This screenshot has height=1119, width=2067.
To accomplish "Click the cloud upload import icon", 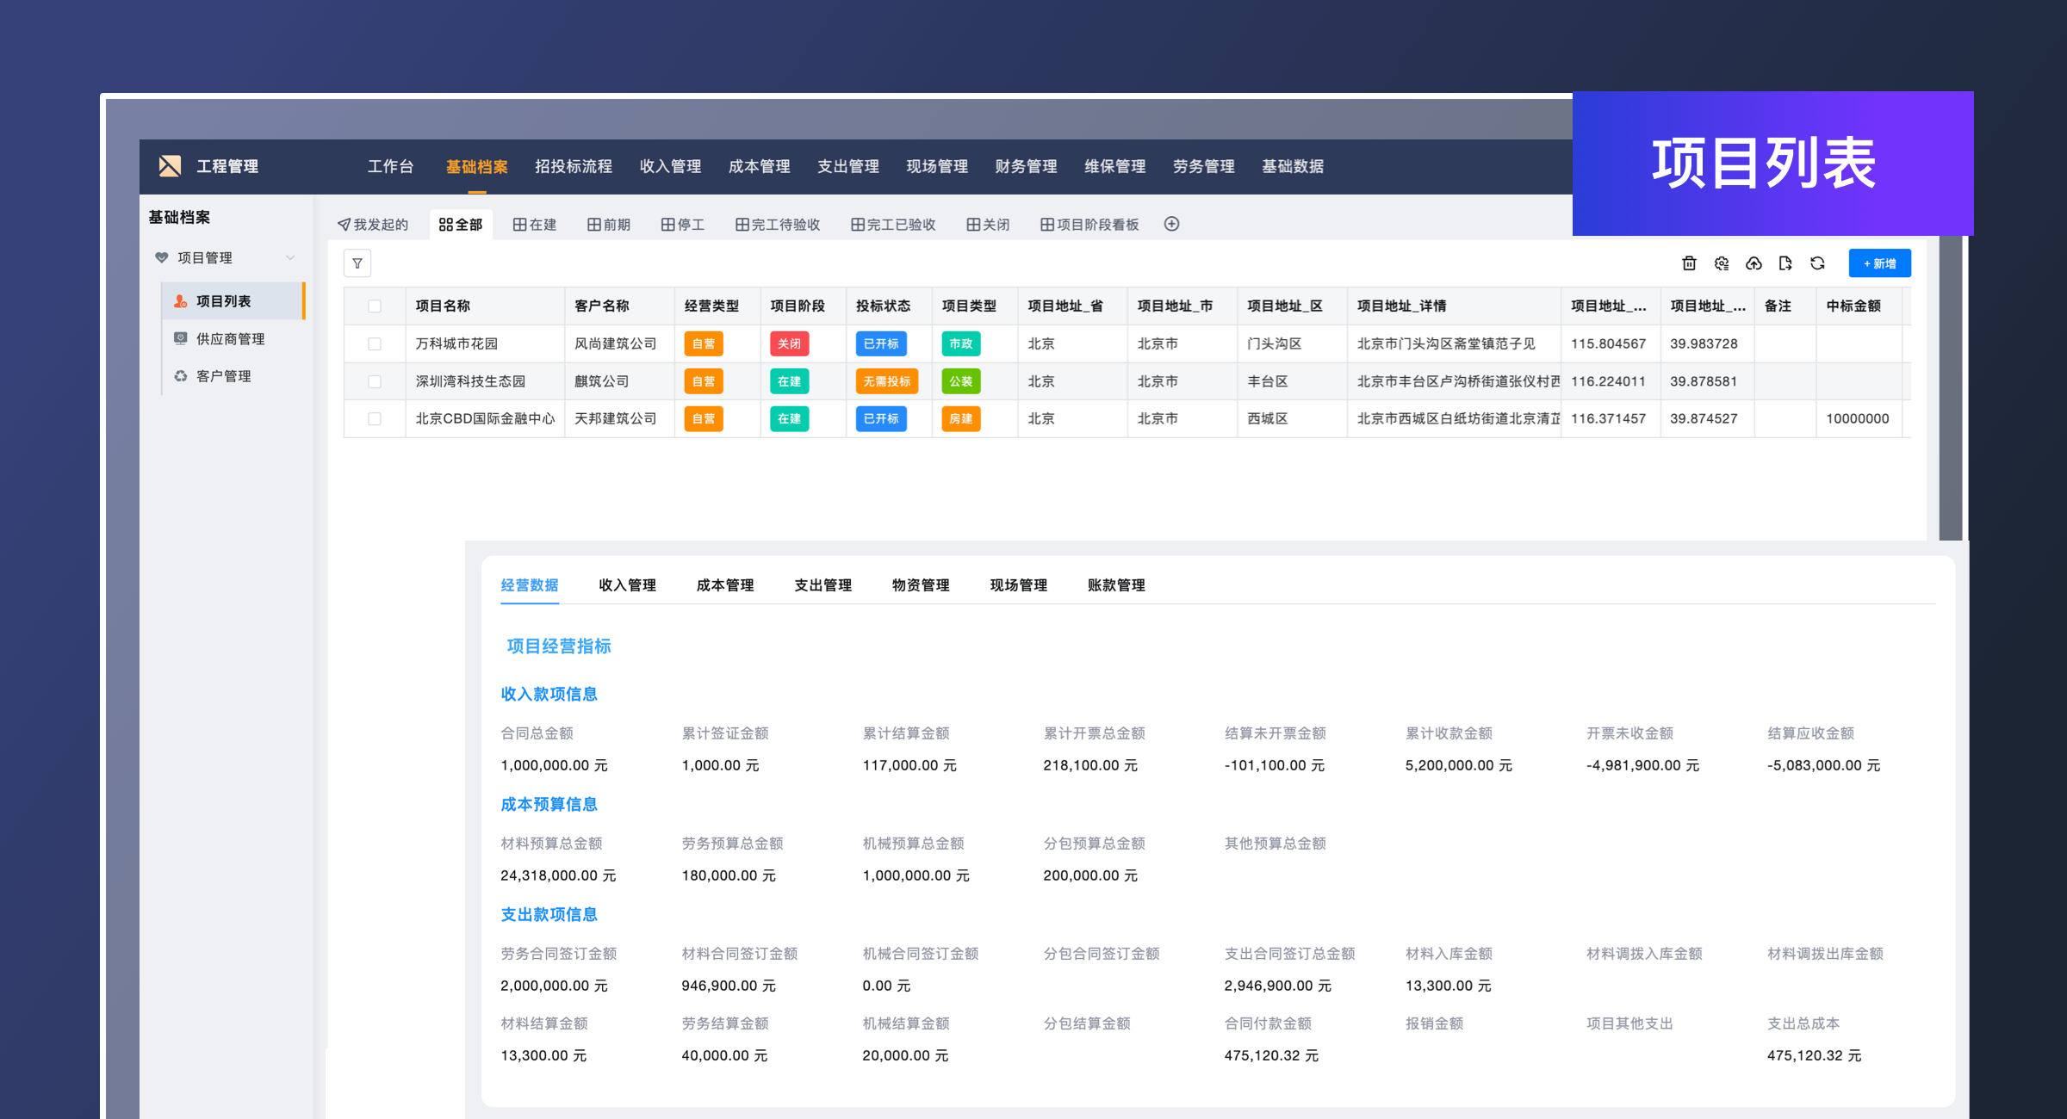I will pos(1754,263).
